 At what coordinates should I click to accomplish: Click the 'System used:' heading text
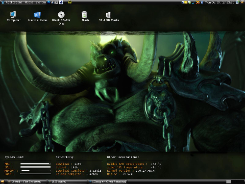(x=14, y=157)
